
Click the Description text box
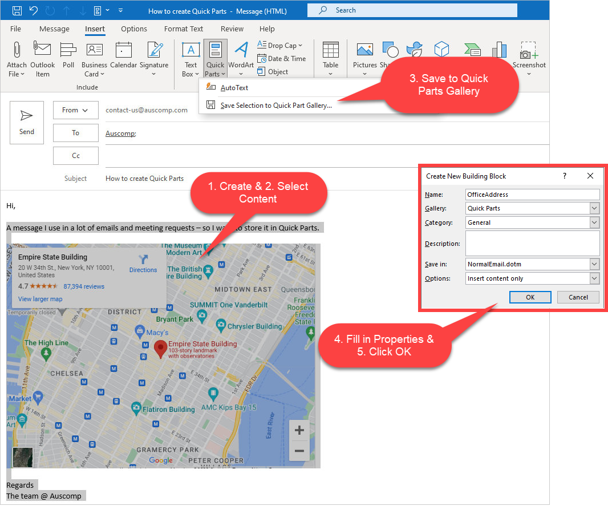point(532,243)
